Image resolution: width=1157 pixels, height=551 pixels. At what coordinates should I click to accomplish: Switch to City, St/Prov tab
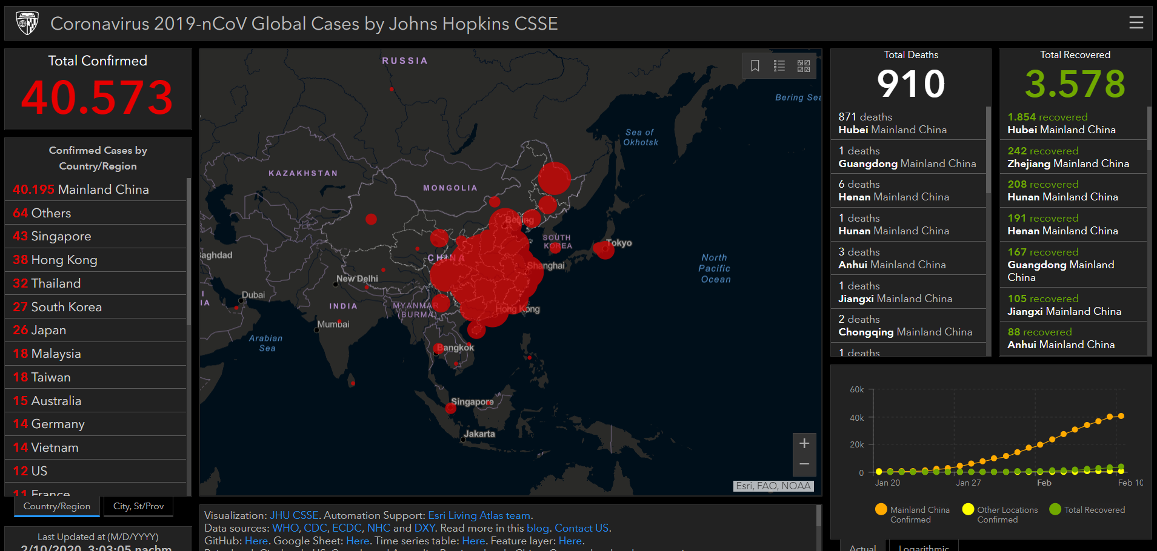[x=139, y=506]
